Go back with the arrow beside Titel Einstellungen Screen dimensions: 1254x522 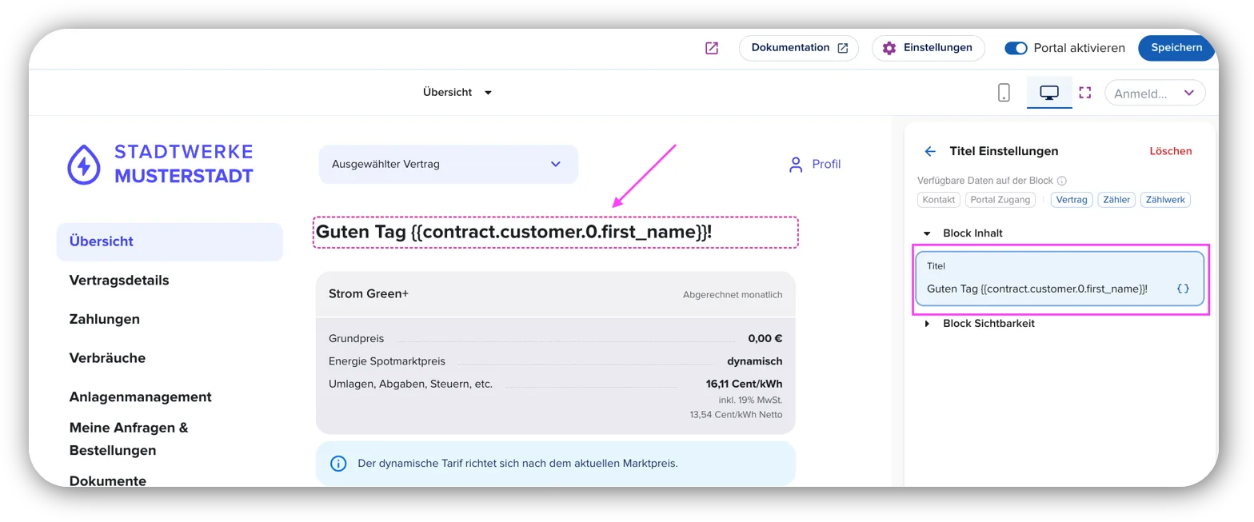(x=929, y=151)
